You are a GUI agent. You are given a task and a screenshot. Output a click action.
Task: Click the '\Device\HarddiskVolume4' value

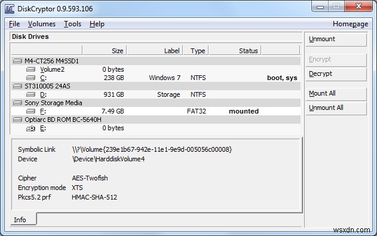tap(108, 159)
